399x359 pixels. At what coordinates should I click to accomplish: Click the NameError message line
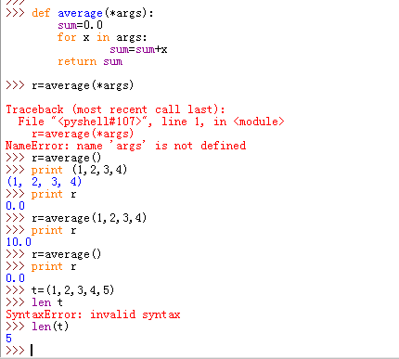click(126, 146)
